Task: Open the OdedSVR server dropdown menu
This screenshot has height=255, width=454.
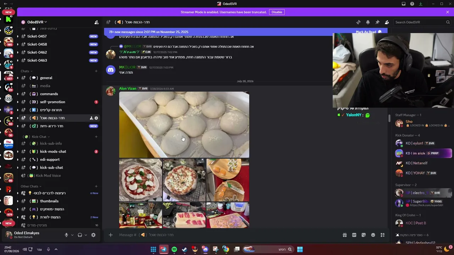Action: (x=37, y=22)
